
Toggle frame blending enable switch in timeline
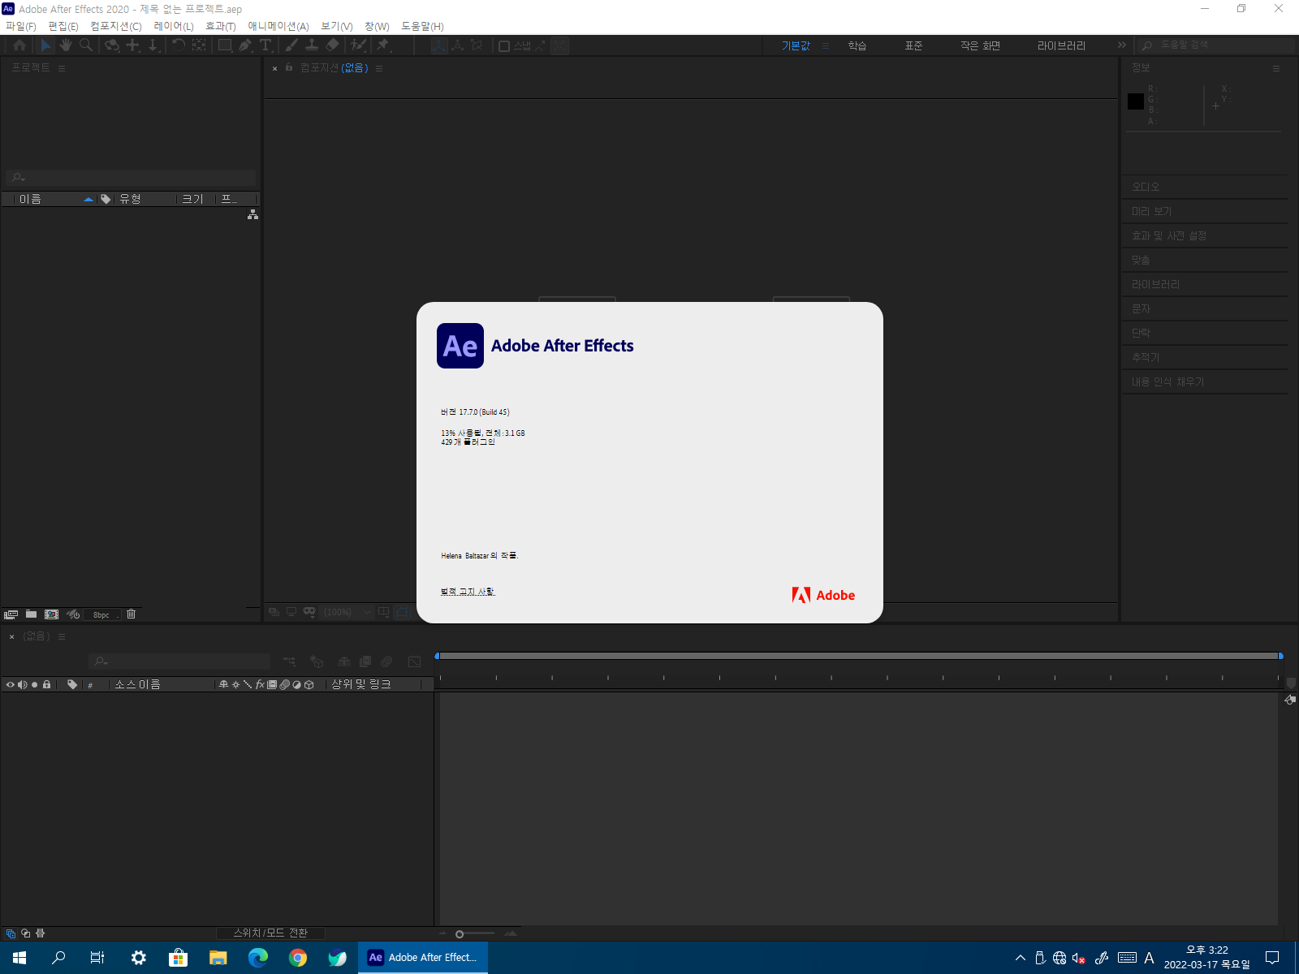click(x=365, y=662)
